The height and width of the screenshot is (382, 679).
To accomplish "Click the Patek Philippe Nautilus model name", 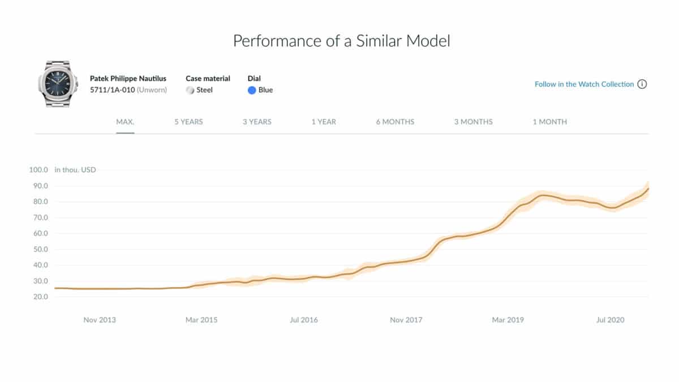I will (x=128, y=79).
